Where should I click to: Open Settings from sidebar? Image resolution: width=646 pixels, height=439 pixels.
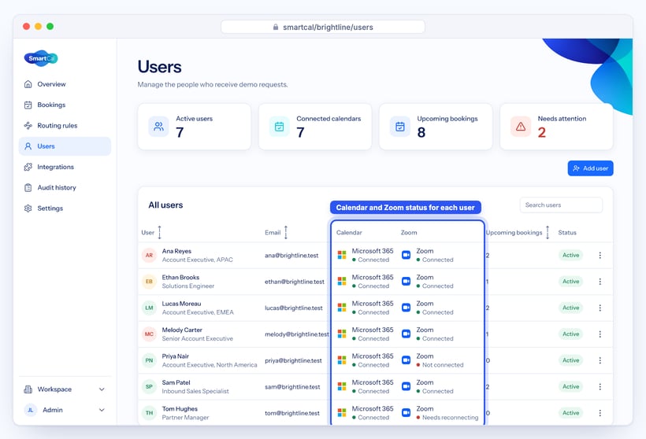click(65, 208)
